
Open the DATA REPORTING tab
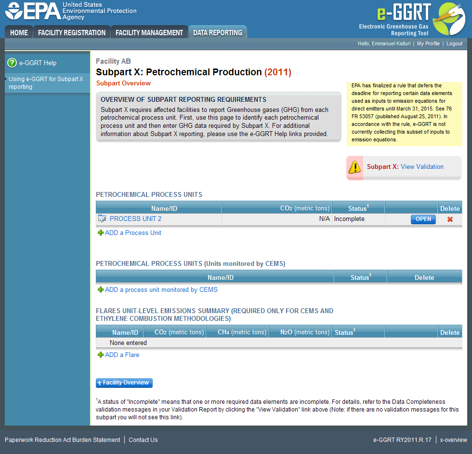click(x=218, y=32)
